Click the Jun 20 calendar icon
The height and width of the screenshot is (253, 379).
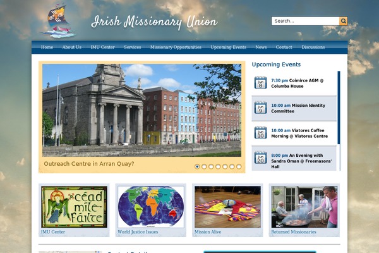pyautogui.click(x=260, y=158)
